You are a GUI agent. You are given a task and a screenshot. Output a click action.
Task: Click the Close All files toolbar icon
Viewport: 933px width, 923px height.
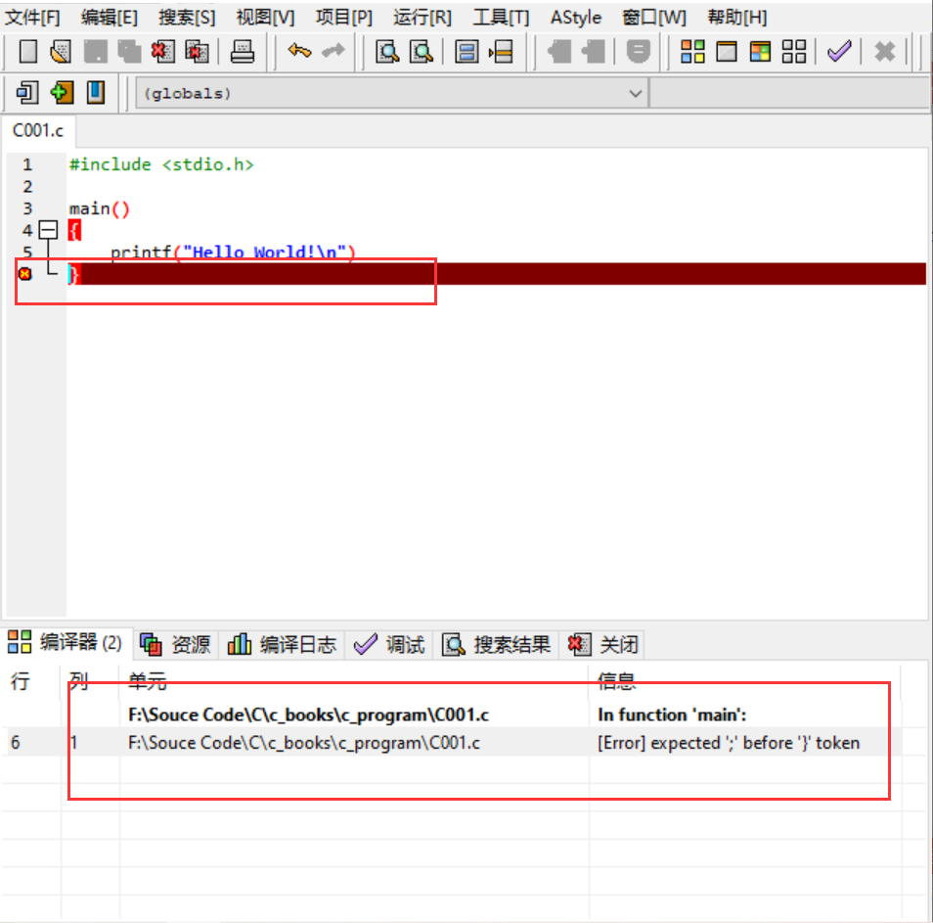coord(197,51)
